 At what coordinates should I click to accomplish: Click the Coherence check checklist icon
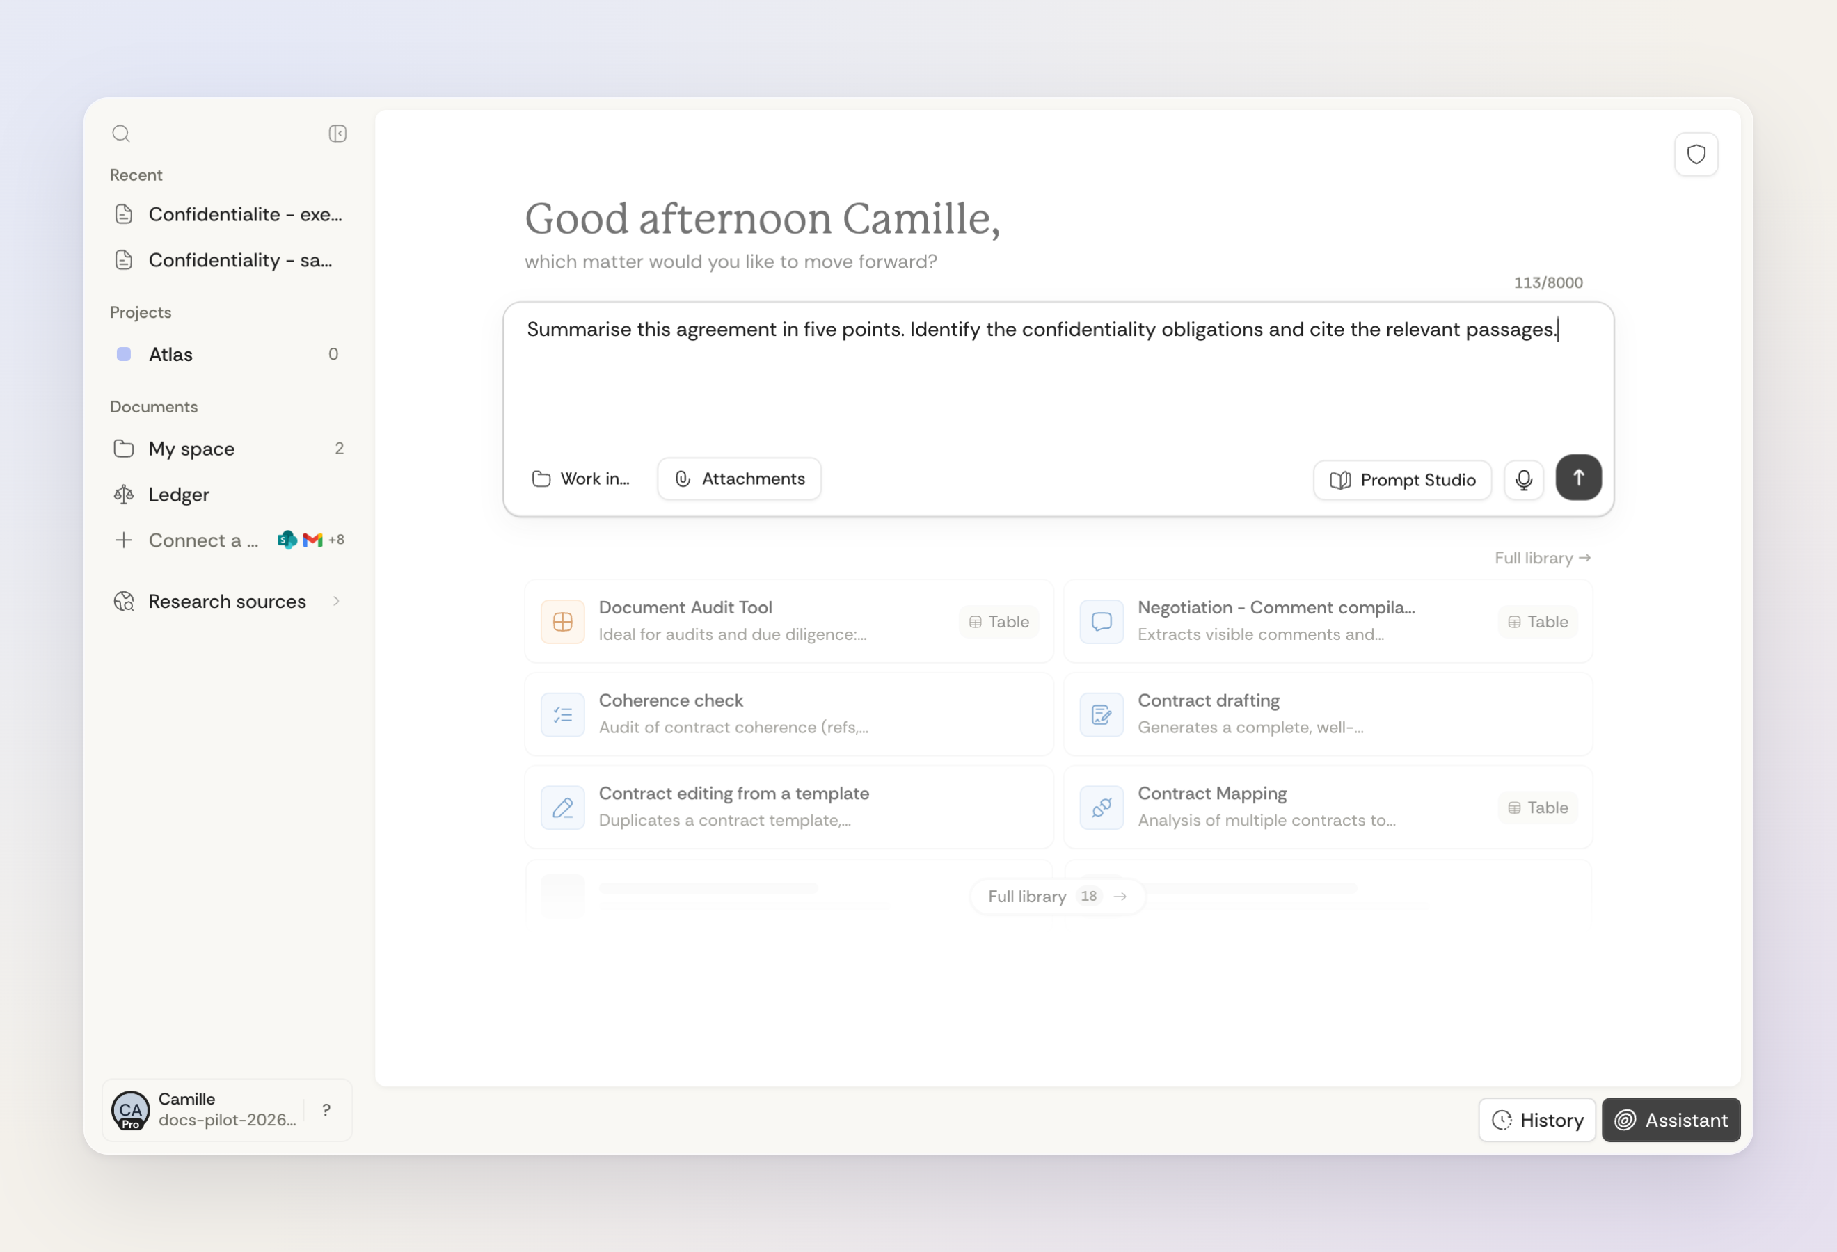point(563,715)
